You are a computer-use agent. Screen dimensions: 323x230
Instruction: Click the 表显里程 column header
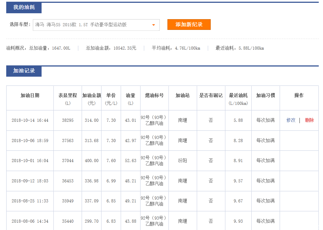click(x=68, y=96)
